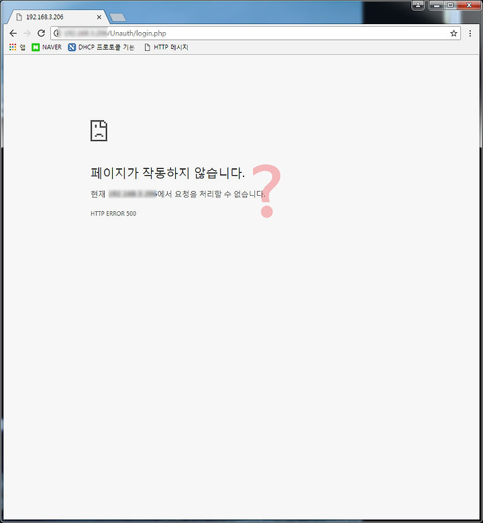This screenshot has width=483, height=523.
Task: Click the blue N favicon of DHCP bookmark
Action: (x=72, y=48)
